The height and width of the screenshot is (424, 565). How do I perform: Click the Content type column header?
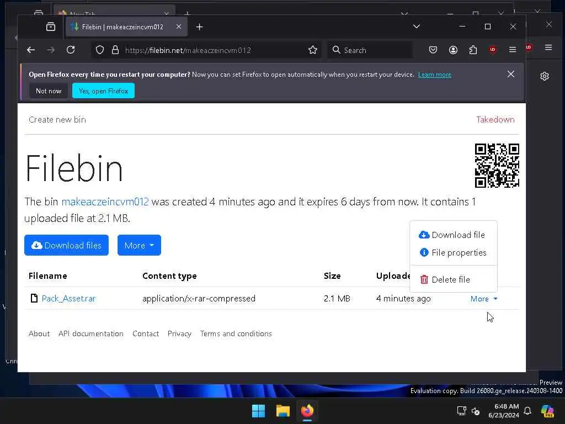170,276
